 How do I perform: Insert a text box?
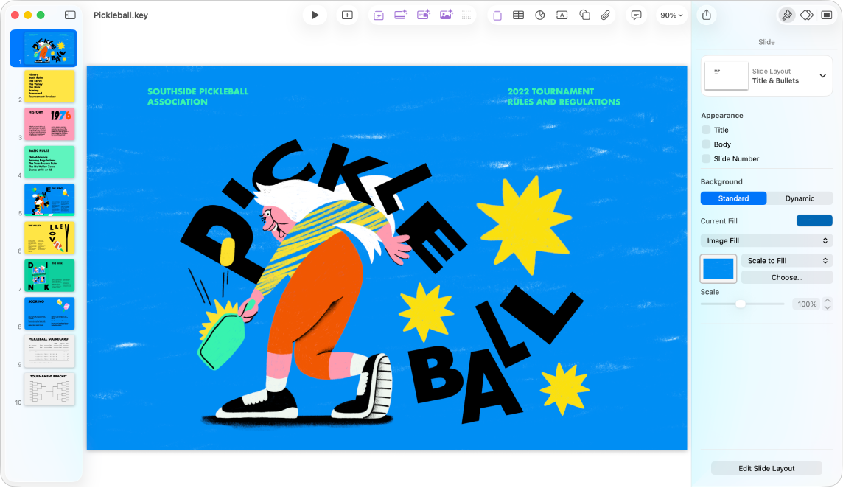[562, 15]
